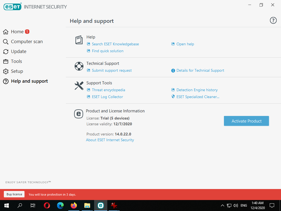Click the network icon in the system tray
Screen dimensions: 281x211
pyautogui.click(x=229, y=206)
